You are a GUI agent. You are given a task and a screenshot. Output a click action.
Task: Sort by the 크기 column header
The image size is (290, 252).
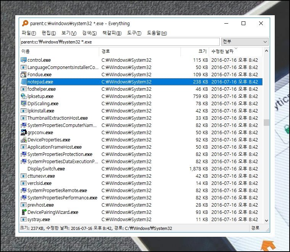[x=195, y=51]
